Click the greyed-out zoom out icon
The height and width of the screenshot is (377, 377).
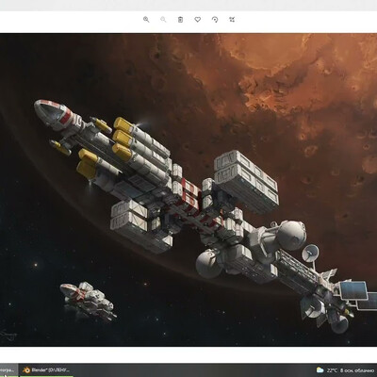click(163, 20)
